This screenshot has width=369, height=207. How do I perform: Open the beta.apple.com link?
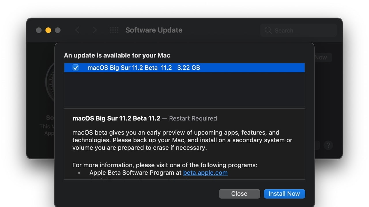pyautogui.click(x=205, y=173)
